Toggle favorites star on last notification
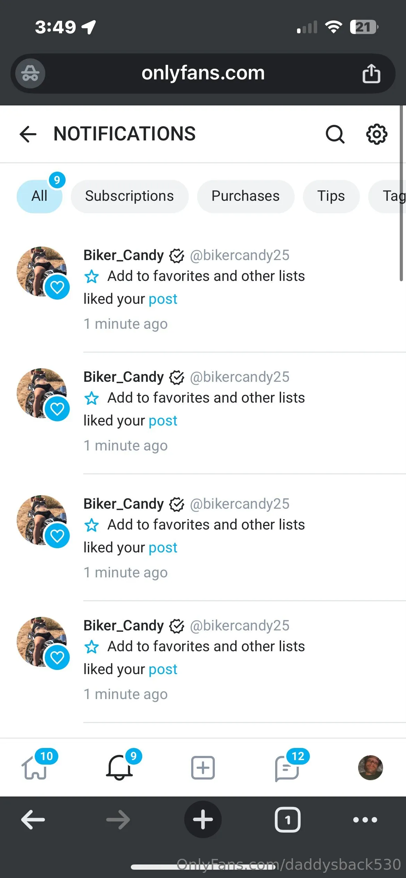Viewport: 406px width, 878px height. 92,647
